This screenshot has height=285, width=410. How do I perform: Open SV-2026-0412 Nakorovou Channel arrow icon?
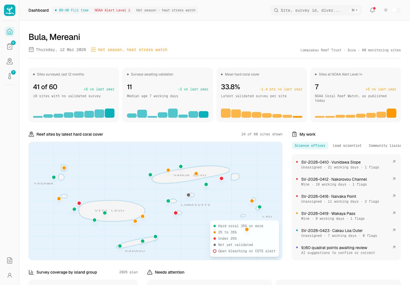point(394,179)
